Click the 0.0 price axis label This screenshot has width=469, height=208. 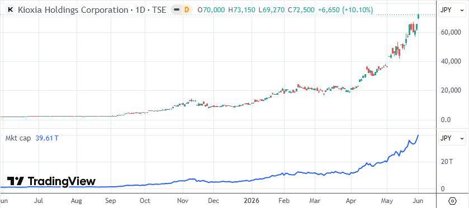446,120
